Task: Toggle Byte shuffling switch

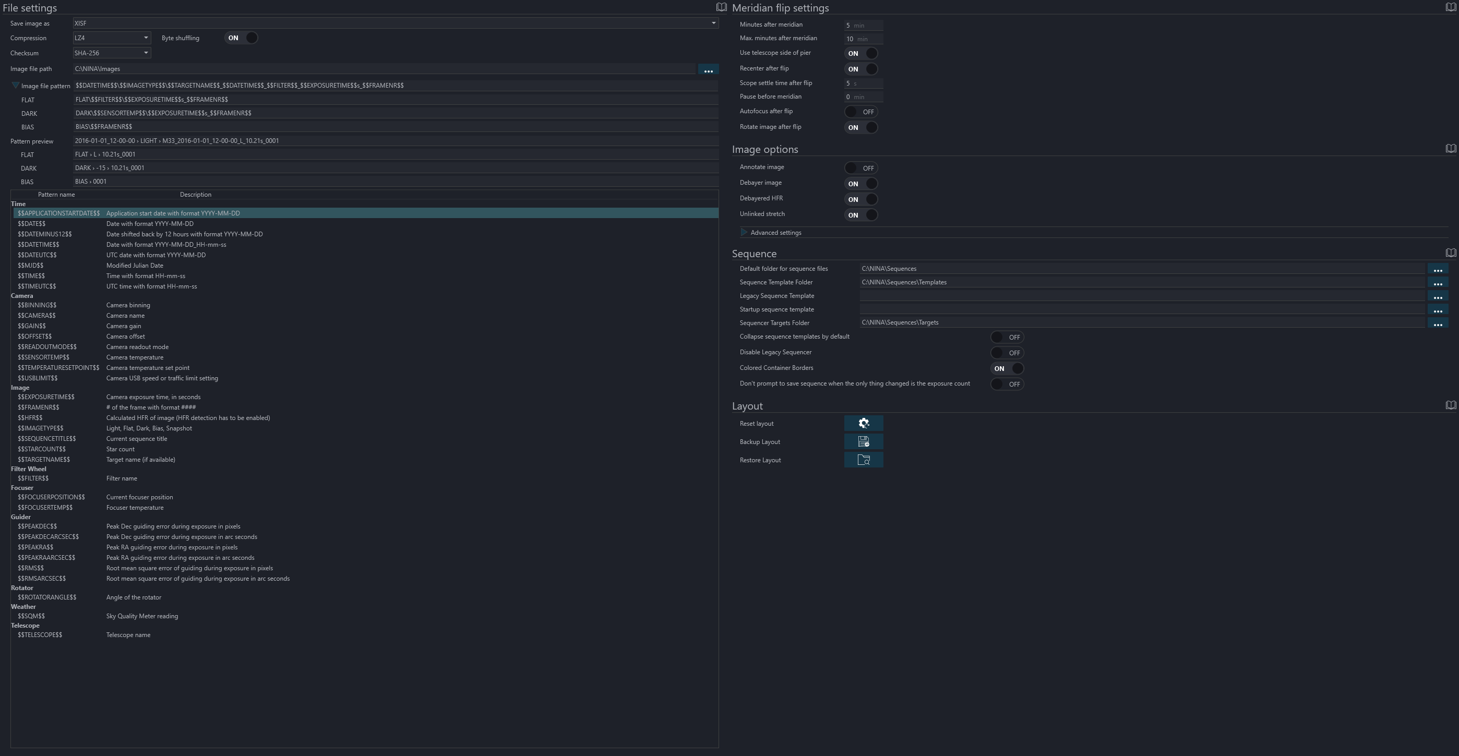Action: 241,38
